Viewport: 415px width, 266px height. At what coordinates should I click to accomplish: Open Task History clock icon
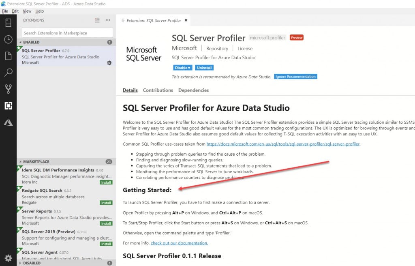click(8, 39)
